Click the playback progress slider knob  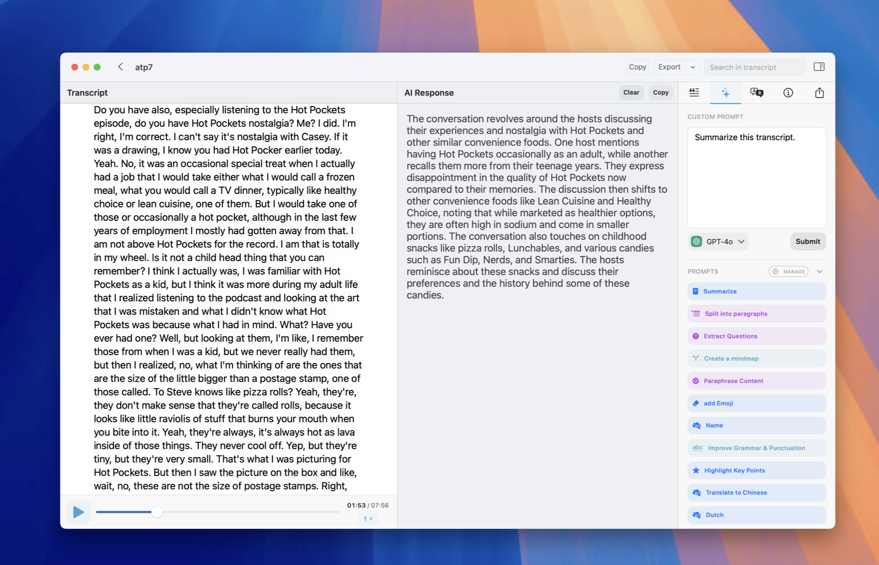[157, 512]
